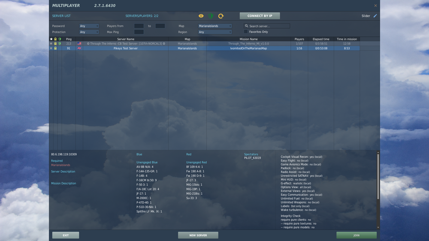Click lock icon on Pikeys Test Server row

(x=55, y=48)
